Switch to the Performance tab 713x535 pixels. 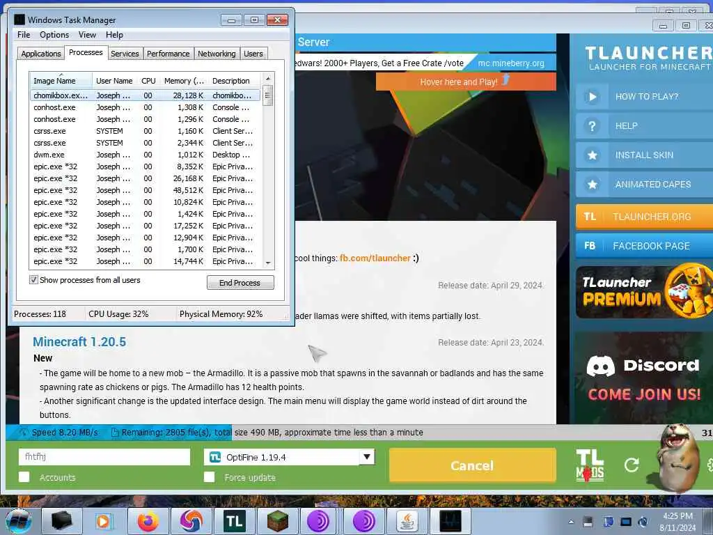(169, 54)
